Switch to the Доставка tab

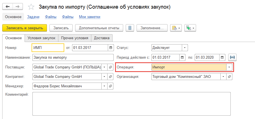point(102,38)
